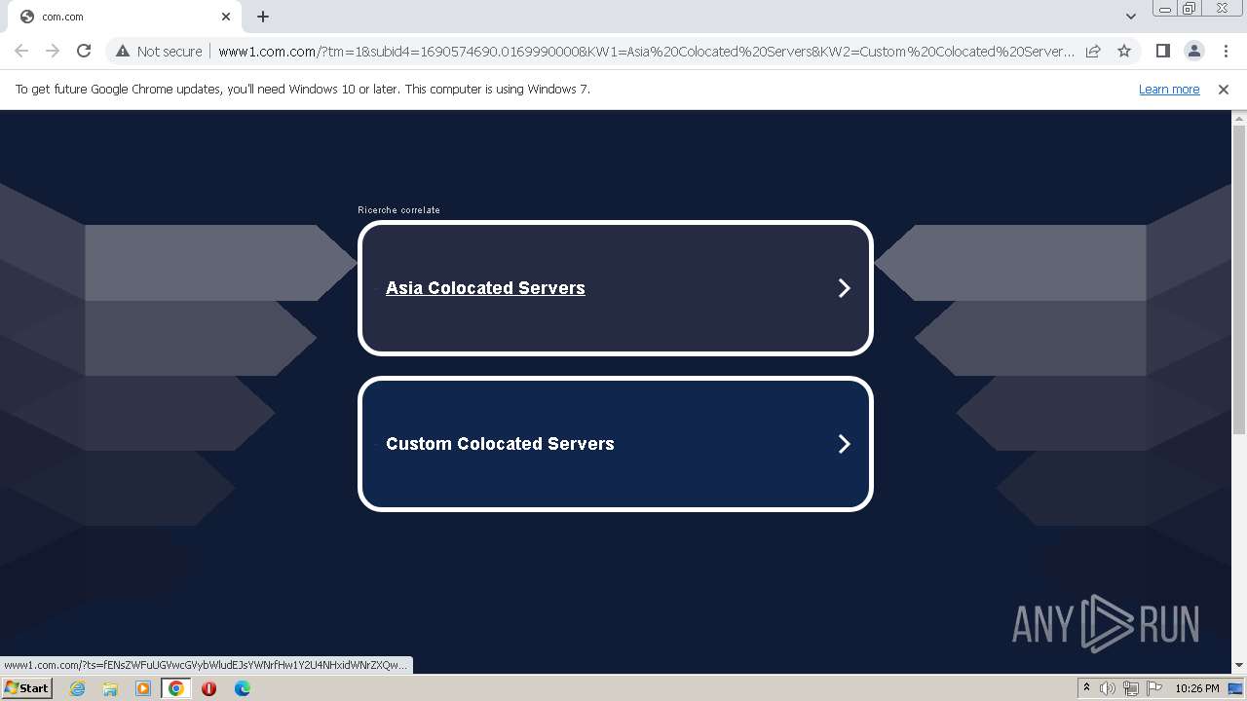The width and height of the screenshot is (1247, 701).
Task: Open Windows Media Player taskbar icon
Action: point(143,688)
